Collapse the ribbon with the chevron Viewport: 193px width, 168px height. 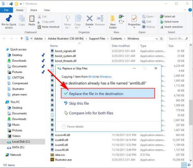[x=185, y=10]
